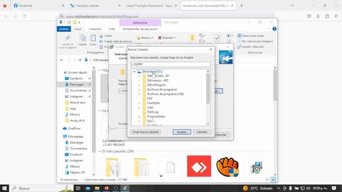342x192 pixels.
Task: Click Invertir selección
Action: [251, 47]
